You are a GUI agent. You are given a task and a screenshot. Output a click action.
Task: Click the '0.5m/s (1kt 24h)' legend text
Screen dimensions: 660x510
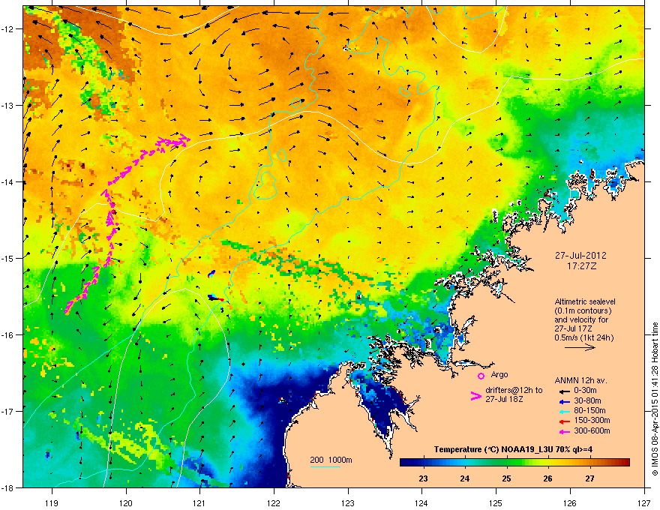[x=584, y=337]
